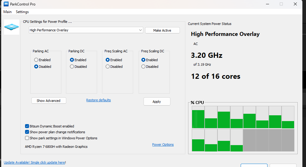Click the blue power profile tiles icon

pyautogui.click(x=12, y=27)
